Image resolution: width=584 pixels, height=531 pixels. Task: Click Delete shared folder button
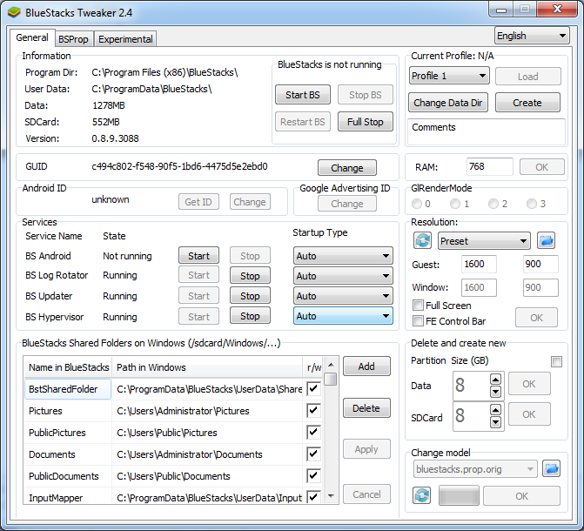[x=366, y=408]
